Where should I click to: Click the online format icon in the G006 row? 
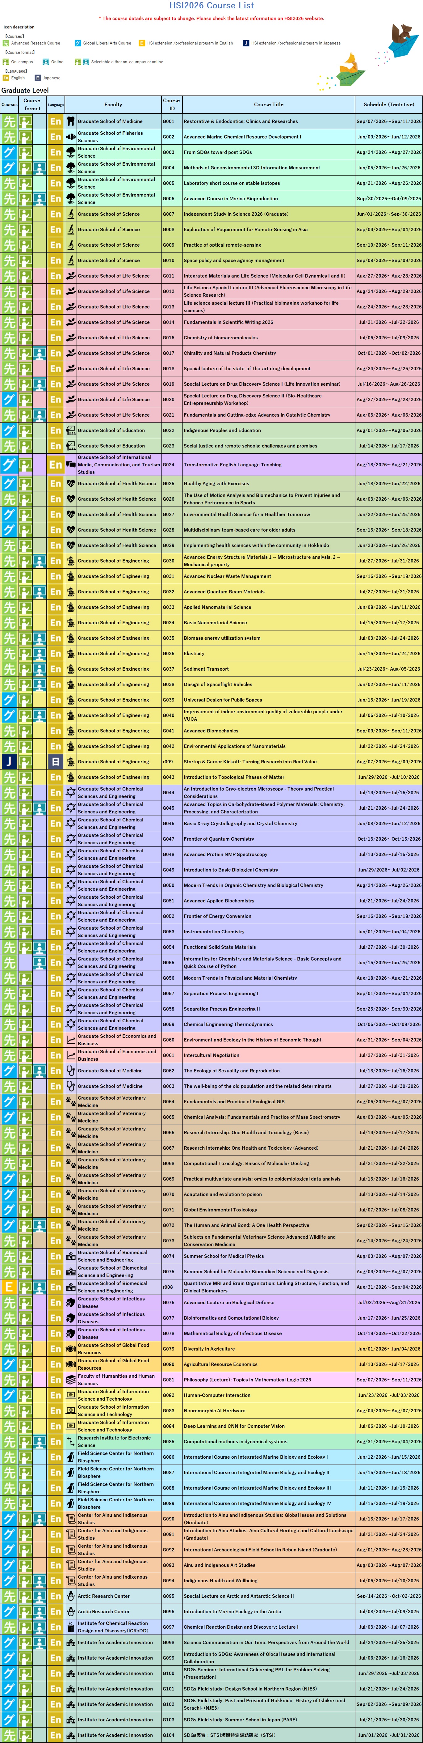click(x=40, y=198)
